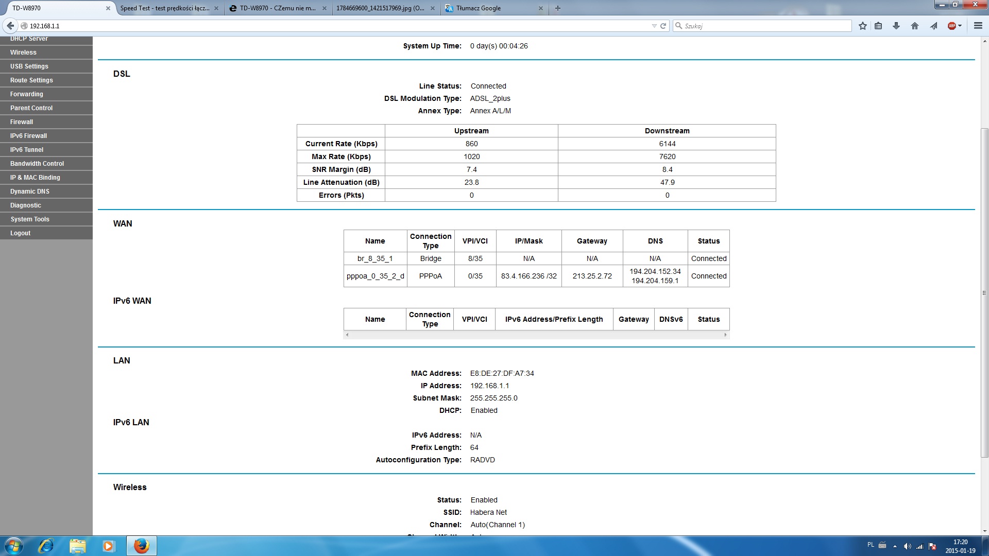This screenshot has height=556, width=989.
Task: Click the DNS address 194.204.152.34
Action: point(655,271)
